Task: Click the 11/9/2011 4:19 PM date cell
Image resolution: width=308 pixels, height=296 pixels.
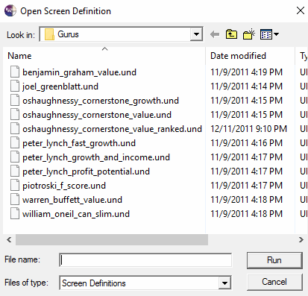Action: point(246,72)
